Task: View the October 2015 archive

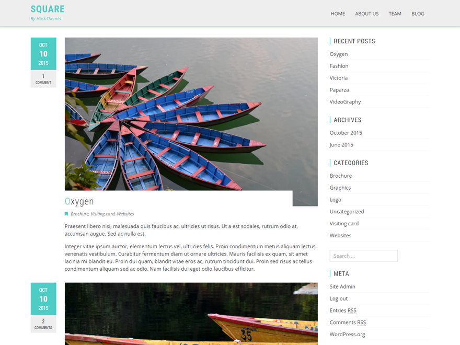Action: [346, 133]
